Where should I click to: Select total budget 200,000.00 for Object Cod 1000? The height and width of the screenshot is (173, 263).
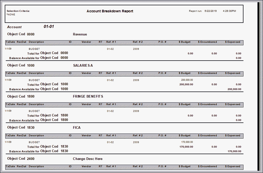(x=186, y=84)
